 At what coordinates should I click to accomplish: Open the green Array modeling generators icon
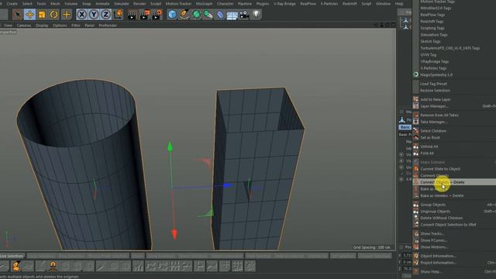coord(208,15)
